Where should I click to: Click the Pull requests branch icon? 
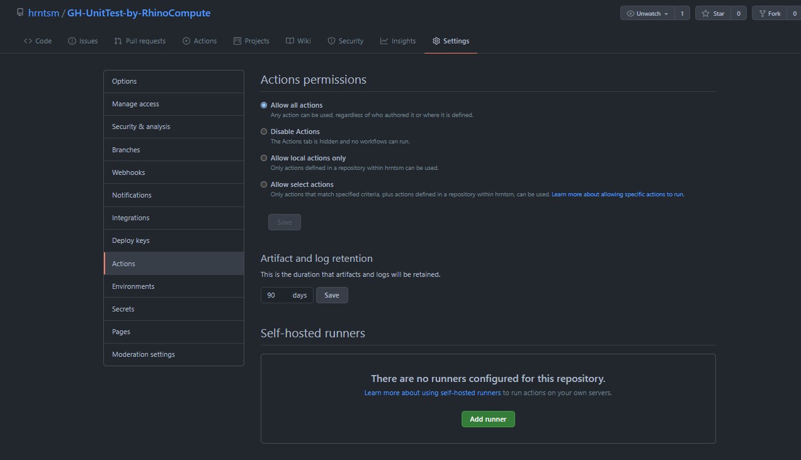click(118, 41)
